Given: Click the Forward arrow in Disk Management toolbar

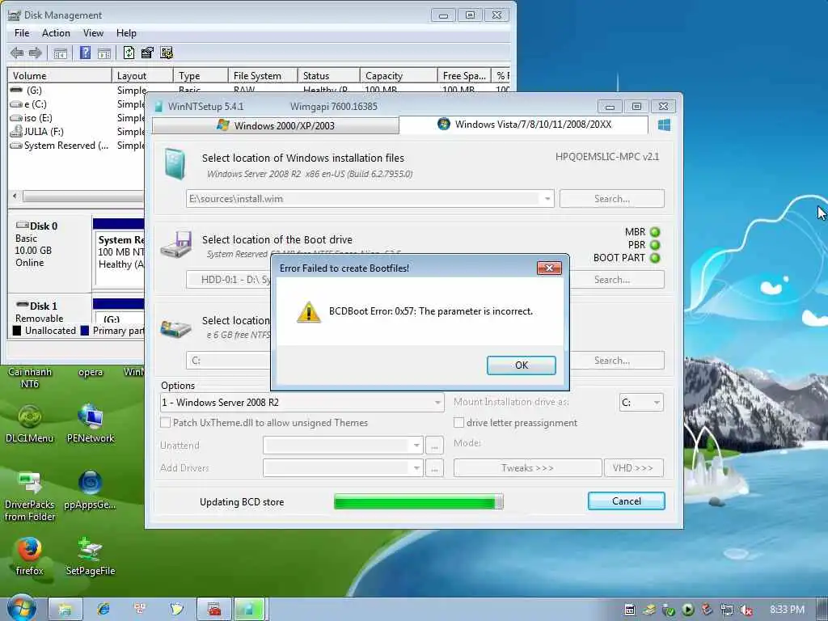Looking at the screenshot, I should tap(36, 53).
